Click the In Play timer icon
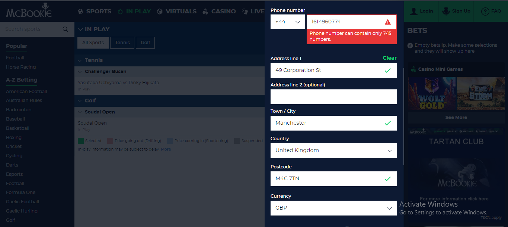508x227 pixels. tap(120, 11)
